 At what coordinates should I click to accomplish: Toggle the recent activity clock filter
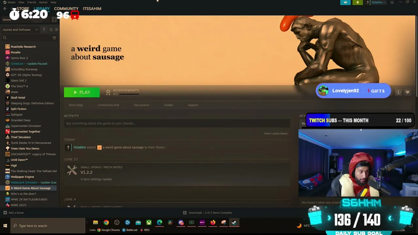pos(51,30)
